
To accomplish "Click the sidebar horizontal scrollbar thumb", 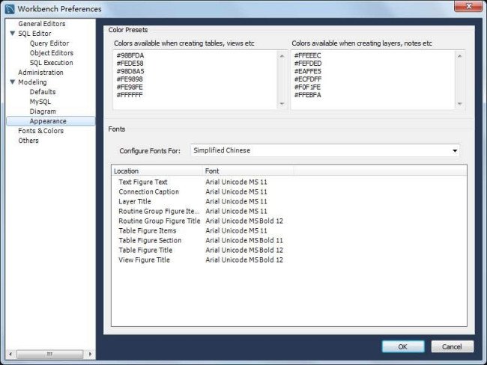I will tap(49, 354).
